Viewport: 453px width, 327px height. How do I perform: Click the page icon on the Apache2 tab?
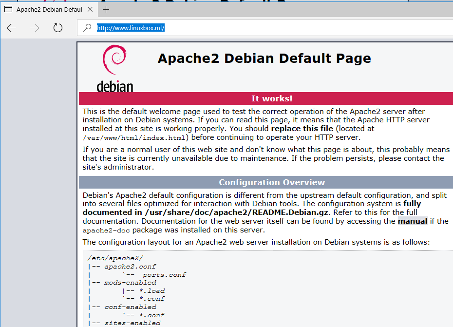click(8, 9)
